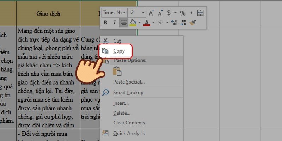Toggle center alignment button
Viewport: 282px width, 141px height.
click(x=123, y=23)
